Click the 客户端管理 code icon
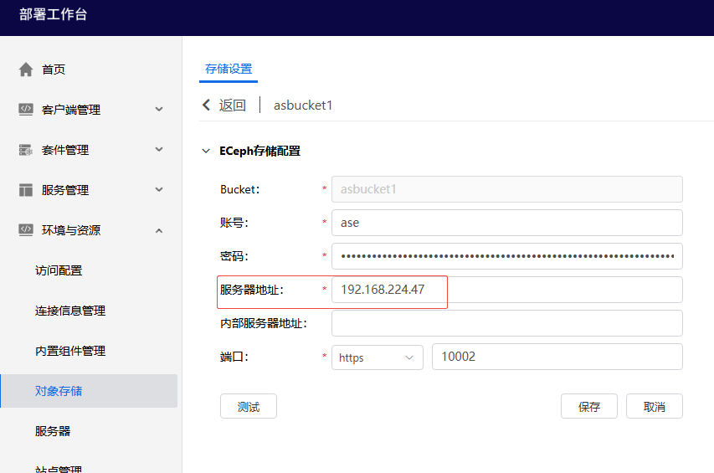 click(26, 110)
